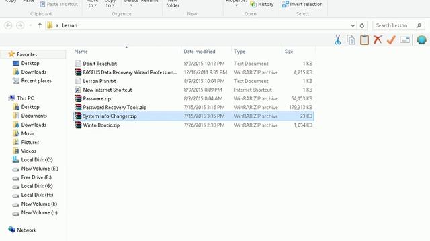
Task: Open the Copy to dropdown
Action: click(110, 4)
